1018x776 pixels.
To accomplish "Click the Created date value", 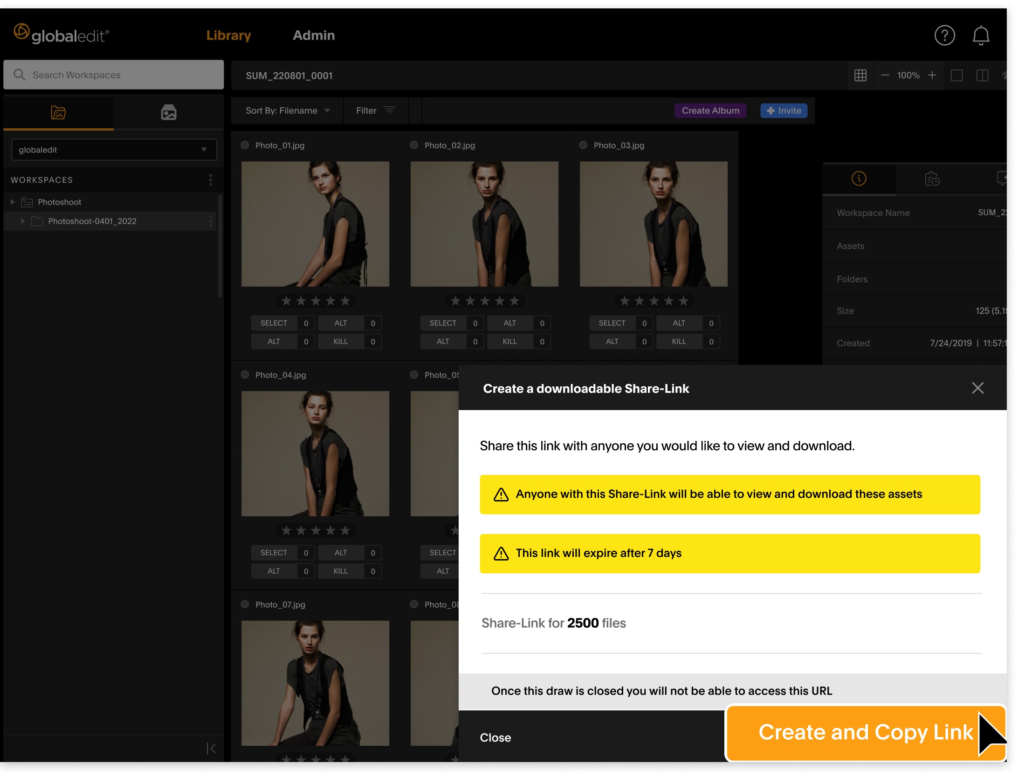I will coord(968,343).
